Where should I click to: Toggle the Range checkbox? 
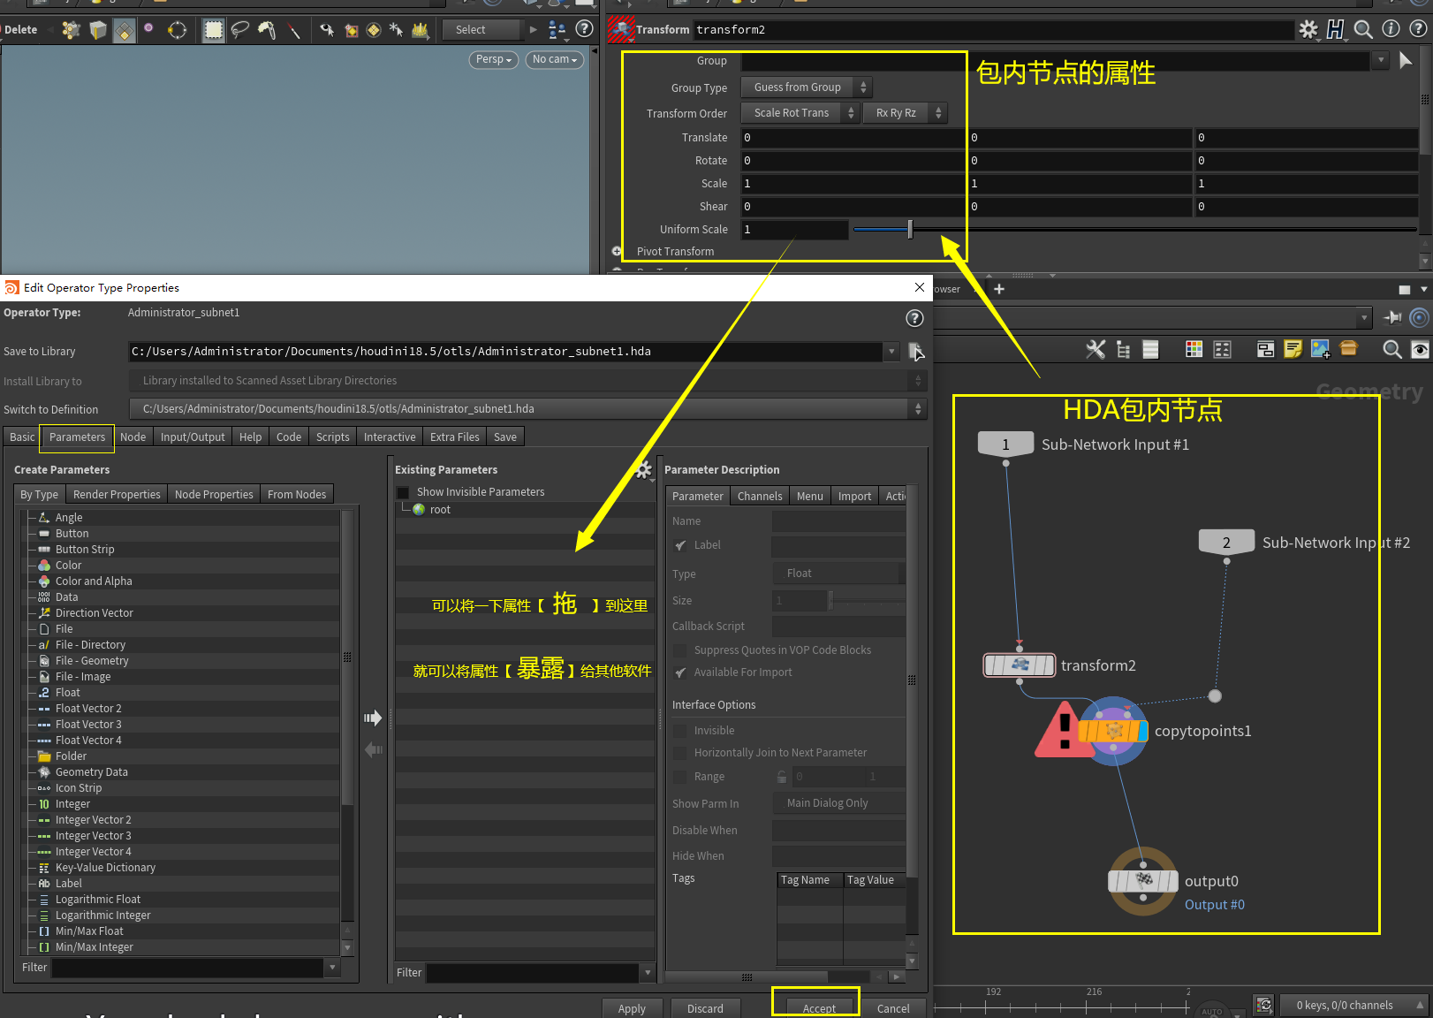click(680, 777)
